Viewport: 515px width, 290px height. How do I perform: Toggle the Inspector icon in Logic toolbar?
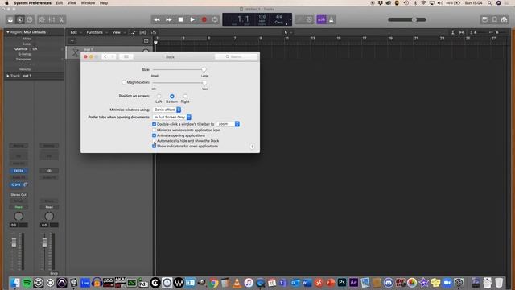[20, 19]
